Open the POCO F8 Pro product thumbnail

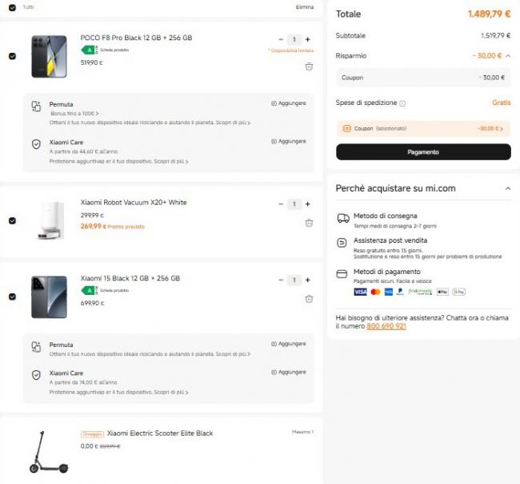click(49, 56)
